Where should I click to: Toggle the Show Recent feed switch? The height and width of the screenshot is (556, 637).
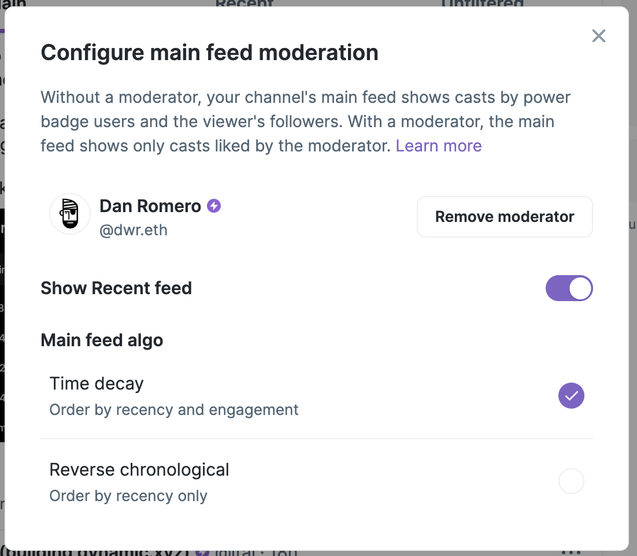[x=569, y=288]
